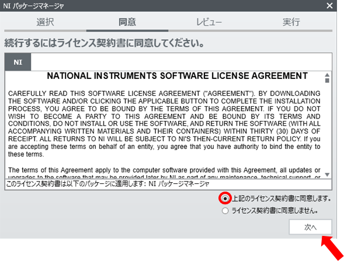Screen dimensions: 344x261
Task: Close the NI Package Manager window
Action: pos(329,5)
